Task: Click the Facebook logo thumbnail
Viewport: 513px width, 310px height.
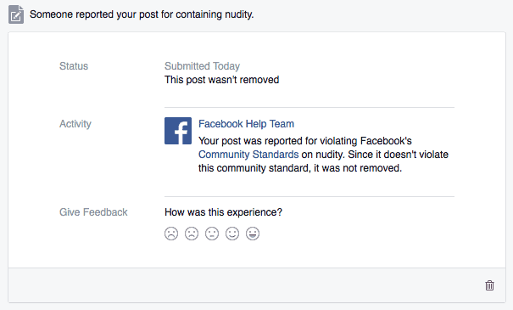Action: tap(178, 131)
